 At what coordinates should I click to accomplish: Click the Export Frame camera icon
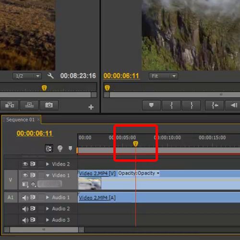coord(49,105)
